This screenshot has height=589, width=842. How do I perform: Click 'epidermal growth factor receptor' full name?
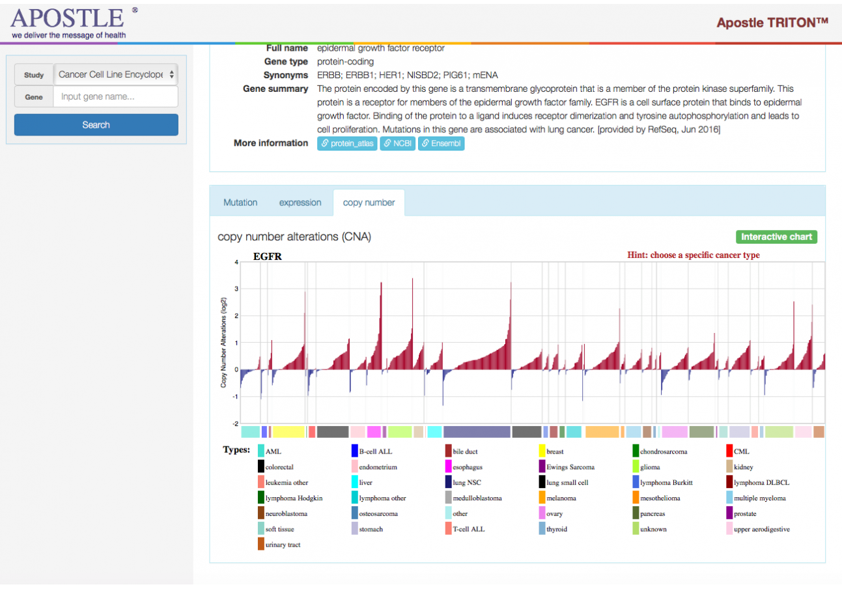coord(381,48)
